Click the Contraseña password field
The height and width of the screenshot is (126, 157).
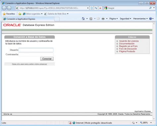(36, 54)
